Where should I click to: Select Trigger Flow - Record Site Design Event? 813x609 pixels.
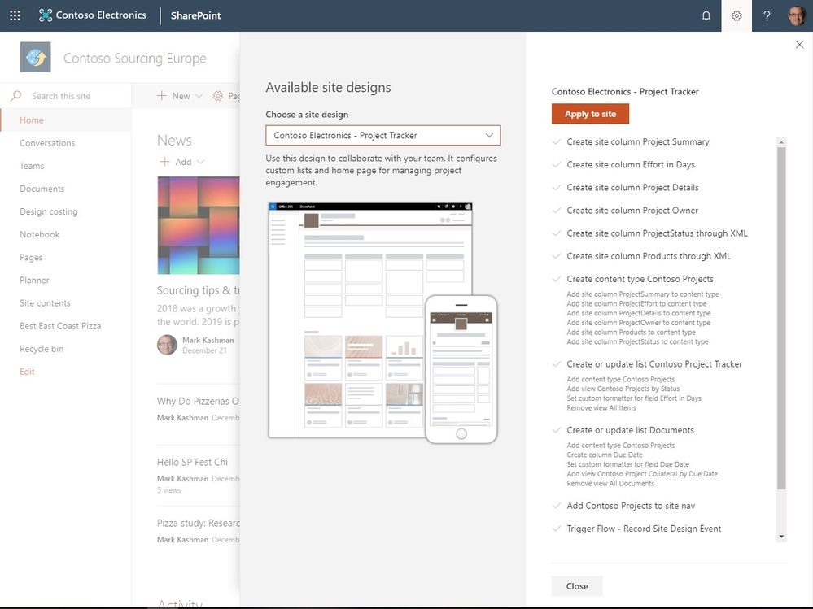644,529
